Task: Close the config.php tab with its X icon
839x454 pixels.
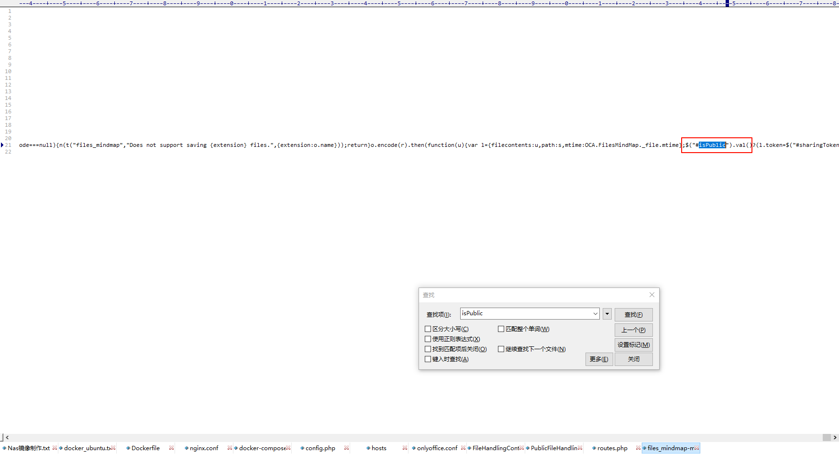Action: (x=347, y=448)
